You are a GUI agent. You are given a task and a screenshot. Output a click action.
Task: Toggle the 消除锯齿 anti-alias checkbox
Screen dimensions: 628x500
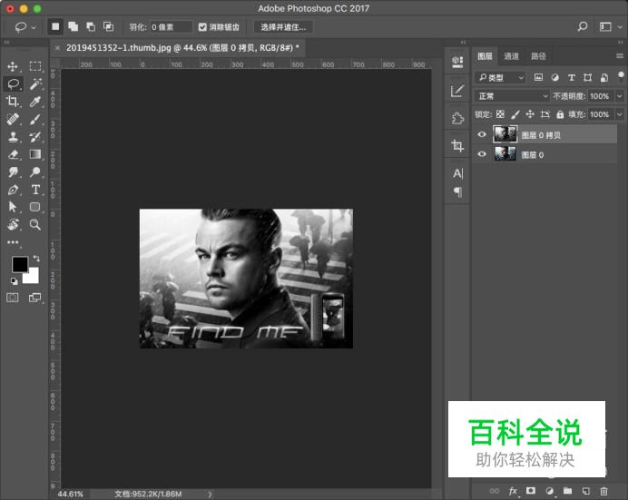click(202, 27)
